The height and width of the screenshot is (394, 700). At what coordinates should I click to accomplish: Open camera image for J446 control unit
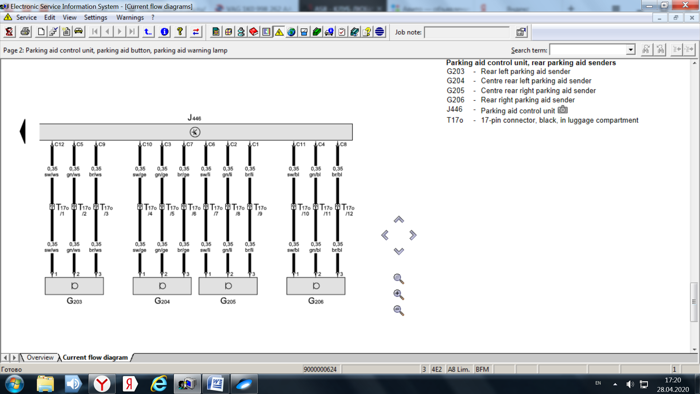[563, 110]
